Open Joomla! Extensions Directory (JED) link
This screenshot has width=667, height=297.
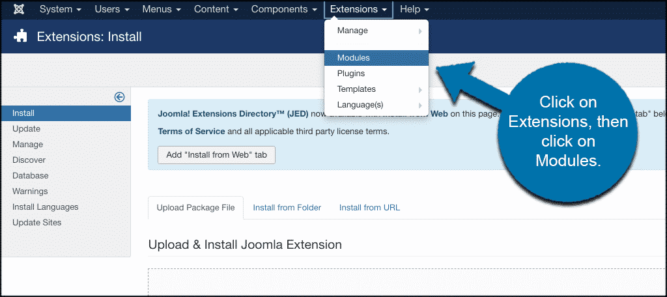(233, 114)
